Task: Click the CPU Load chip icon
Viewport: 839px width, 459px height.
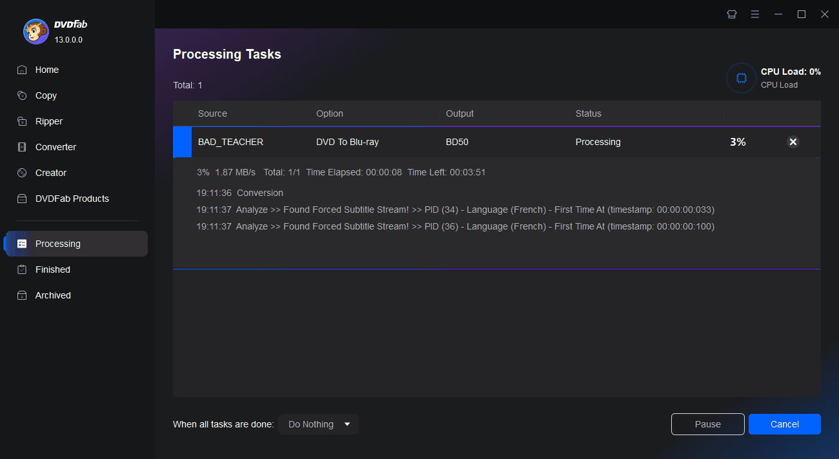Action: 741,78
